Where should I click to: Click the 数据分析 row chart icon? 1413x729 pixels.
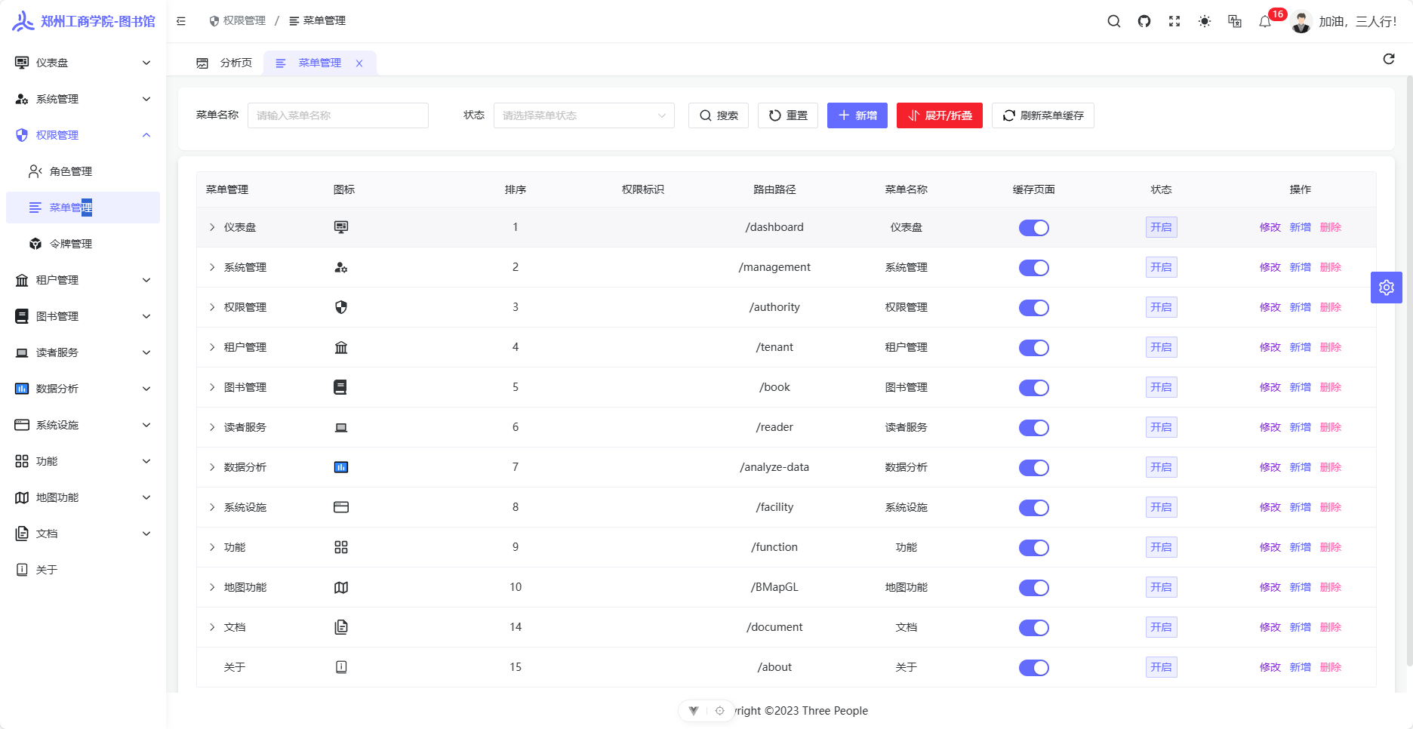click(x=341, y=467)
